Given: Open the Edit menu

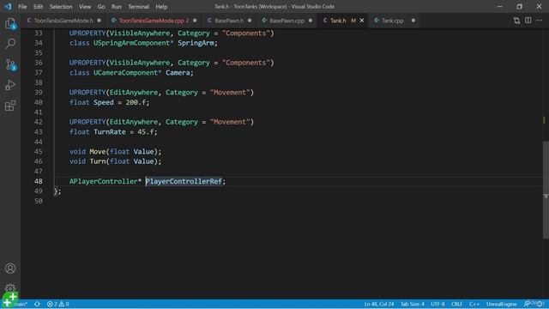Looking at the screenshot, I should point(38,7).
